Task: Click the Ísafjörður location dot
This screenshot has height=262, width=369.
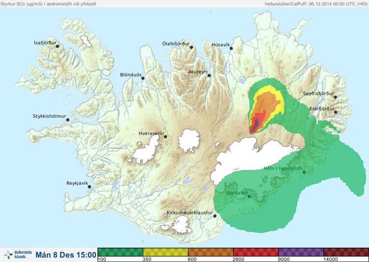Action: click(x=57, y=46)
